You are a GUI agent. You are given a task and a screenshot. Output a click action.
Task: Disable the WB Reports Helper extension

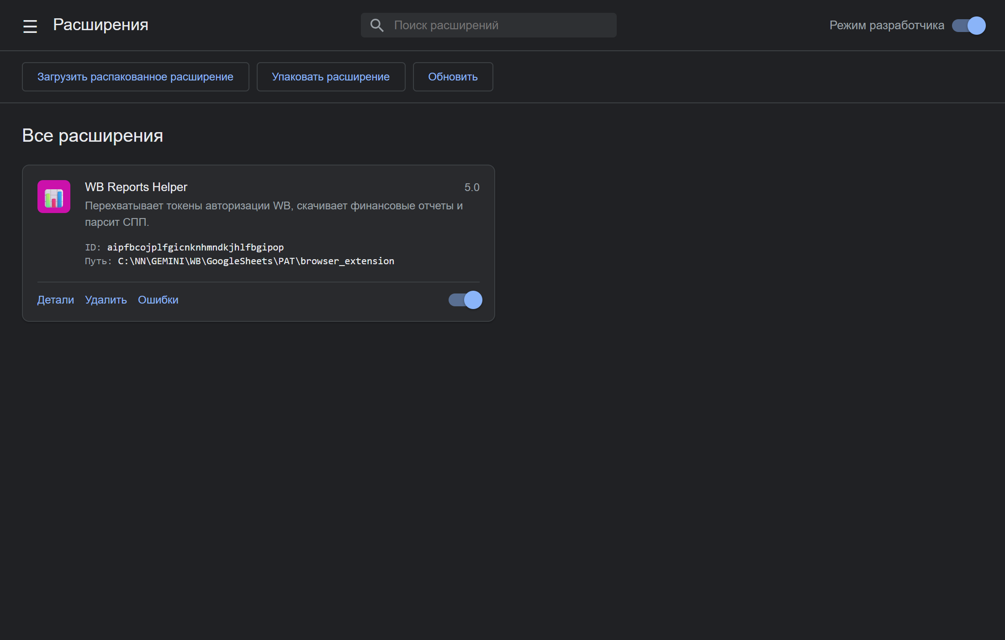pos(465,300)
